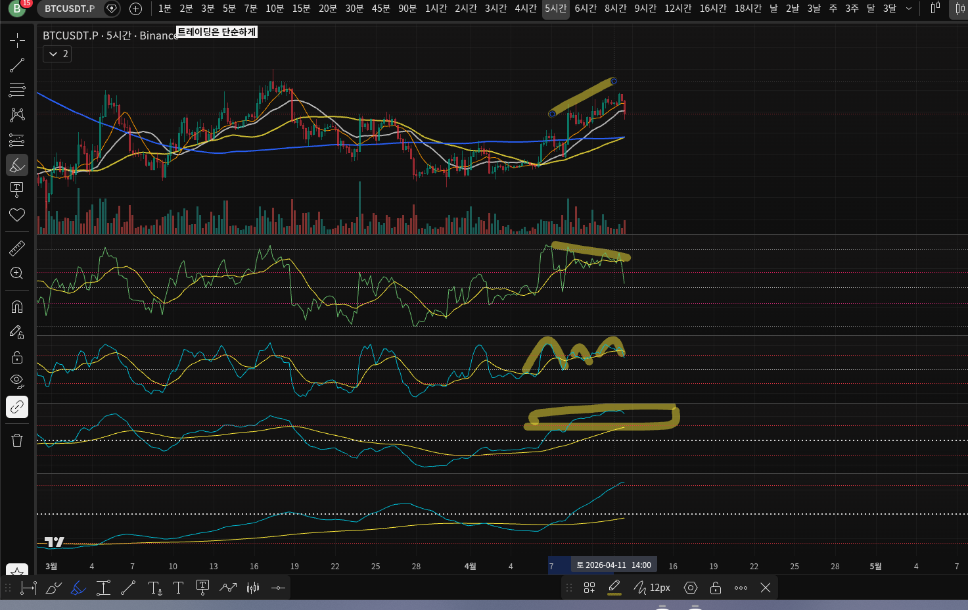This screenshot has height=610, width=968.
Task: Select the crosshair cursor tool
Action: pos(17,41)
